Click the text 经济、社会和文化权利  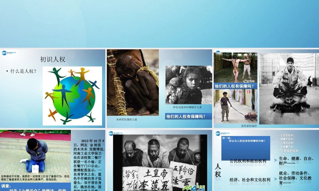pyautogui.click(x=250, y=180)
